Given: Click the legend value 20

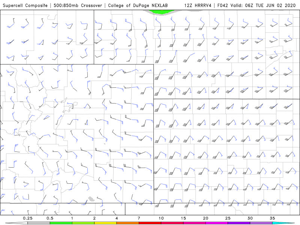Looking at the screenshot, I should pos(205,218).
